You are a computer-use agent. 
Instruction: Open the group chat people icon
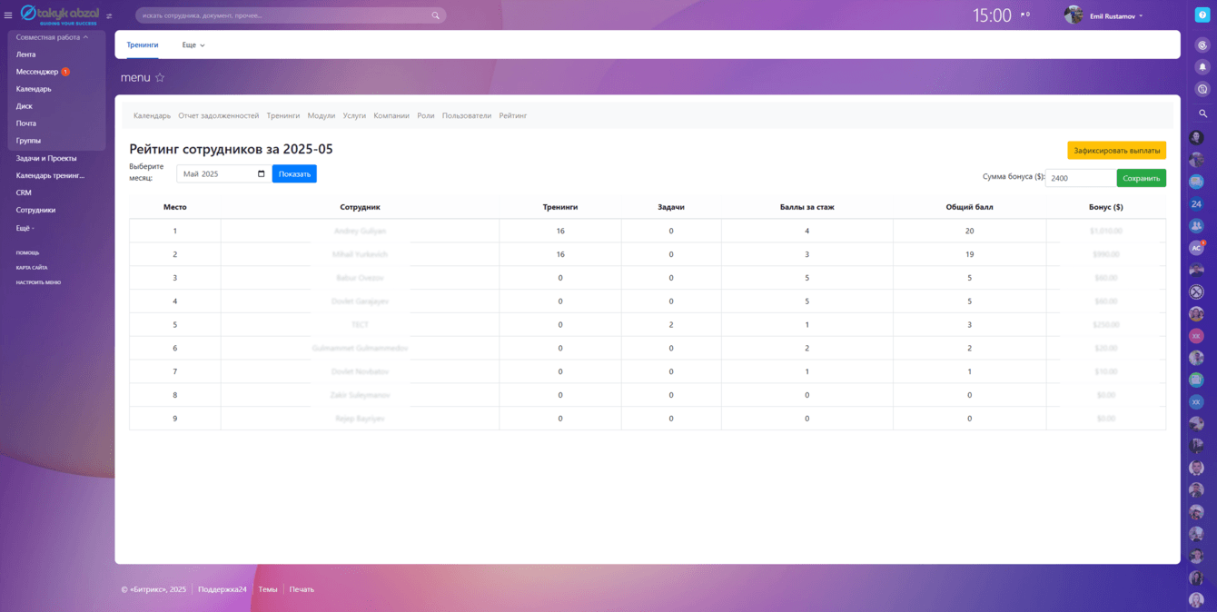[1196, 225]
